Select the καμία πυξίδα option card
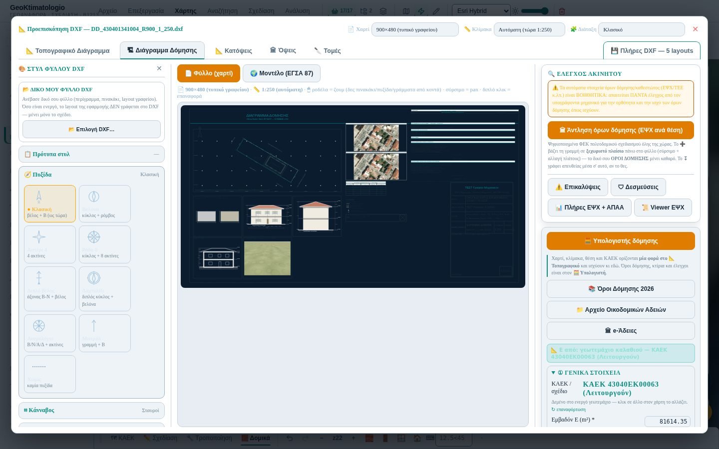719x449 pixels. pyautogui.click(x=50, y=374)
